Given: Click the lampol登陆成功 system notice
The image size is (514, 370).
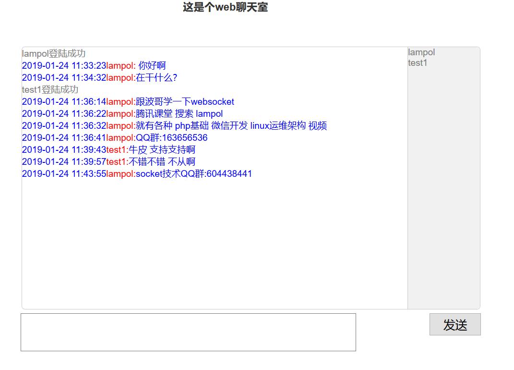Looking at the screenshot, I should click(x=54, y=54).
